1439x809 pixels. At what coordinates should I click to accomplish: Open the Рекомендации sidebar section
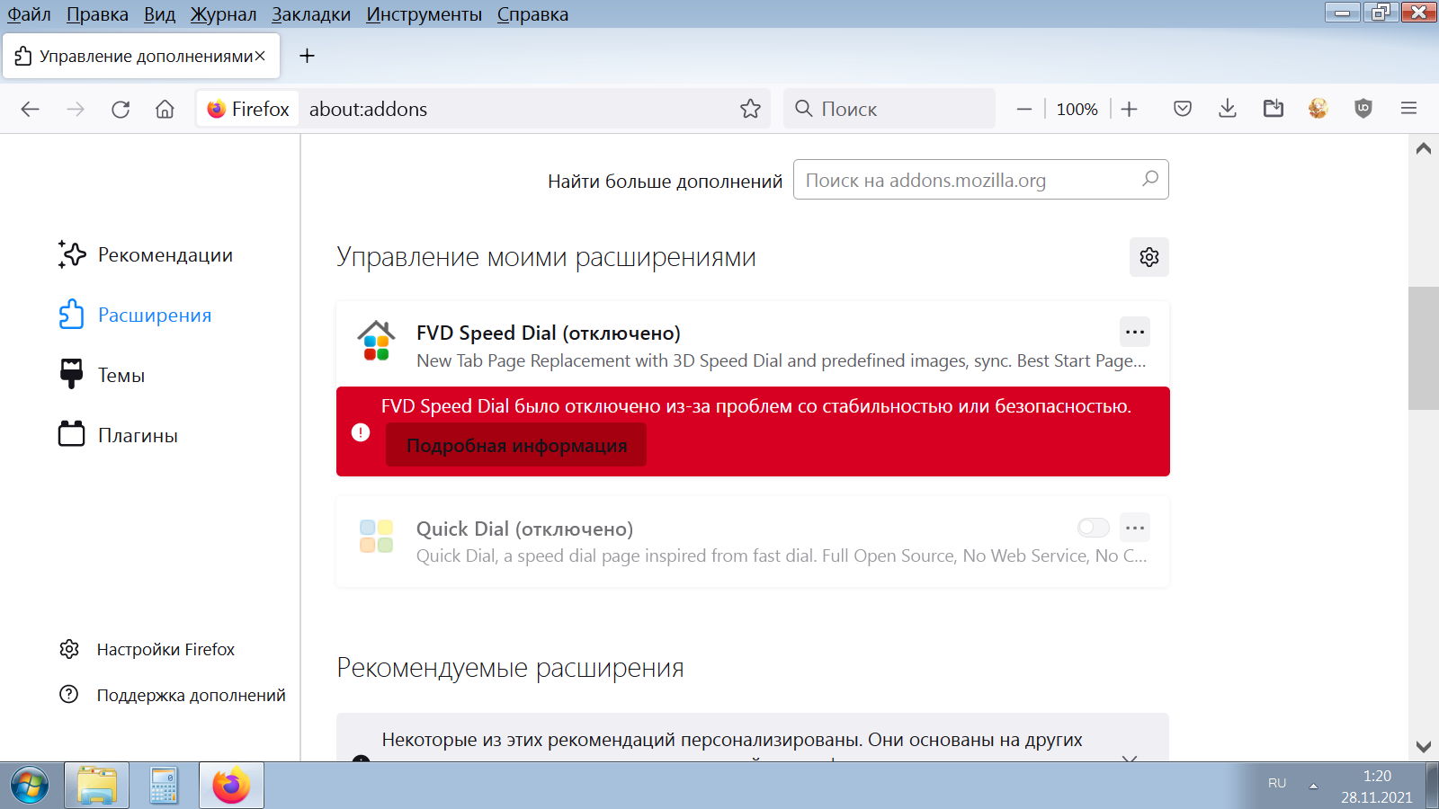(x=146, y=255)
